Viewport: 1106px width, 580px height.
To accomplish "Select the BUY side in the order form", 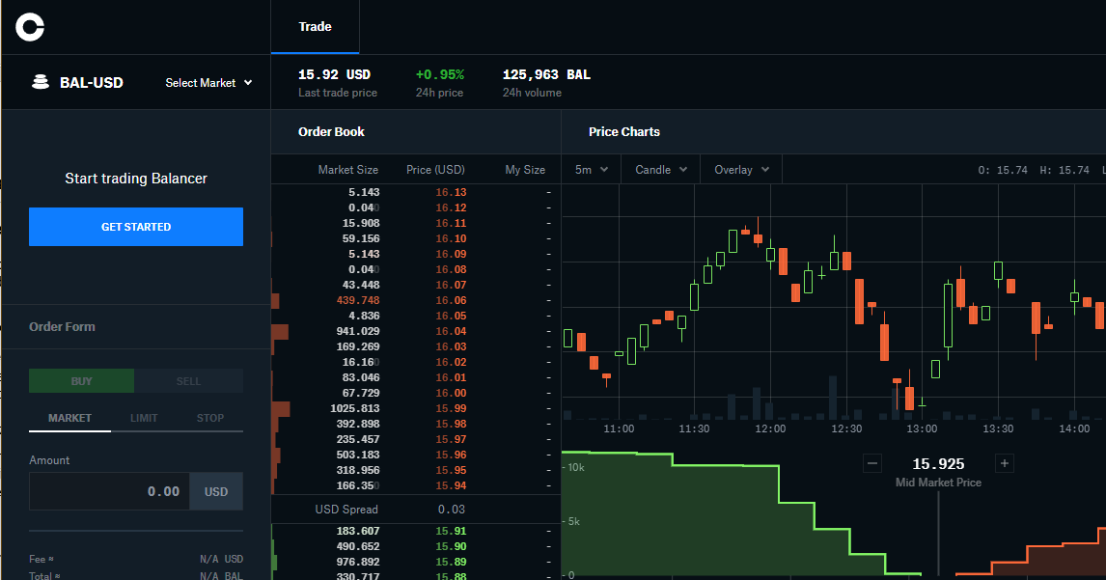I will [x=81, y=380].
